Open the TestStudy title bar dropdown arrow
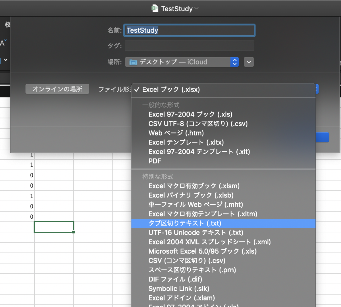This screenshot has width=341, height=307. pos(196,9)
